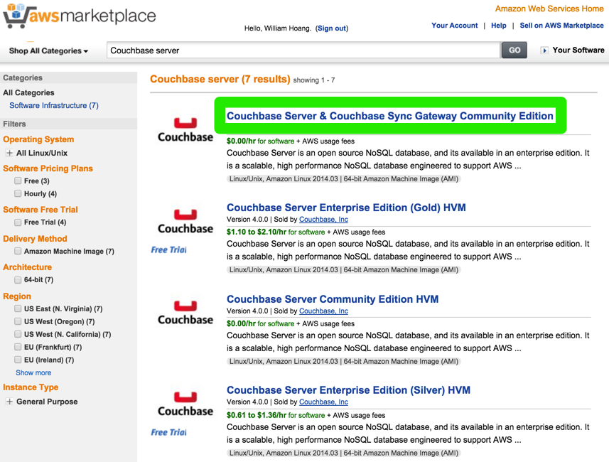Check the Free (3) pricing filter
Viewport: 609px width, 462px height.
point(18,181)
